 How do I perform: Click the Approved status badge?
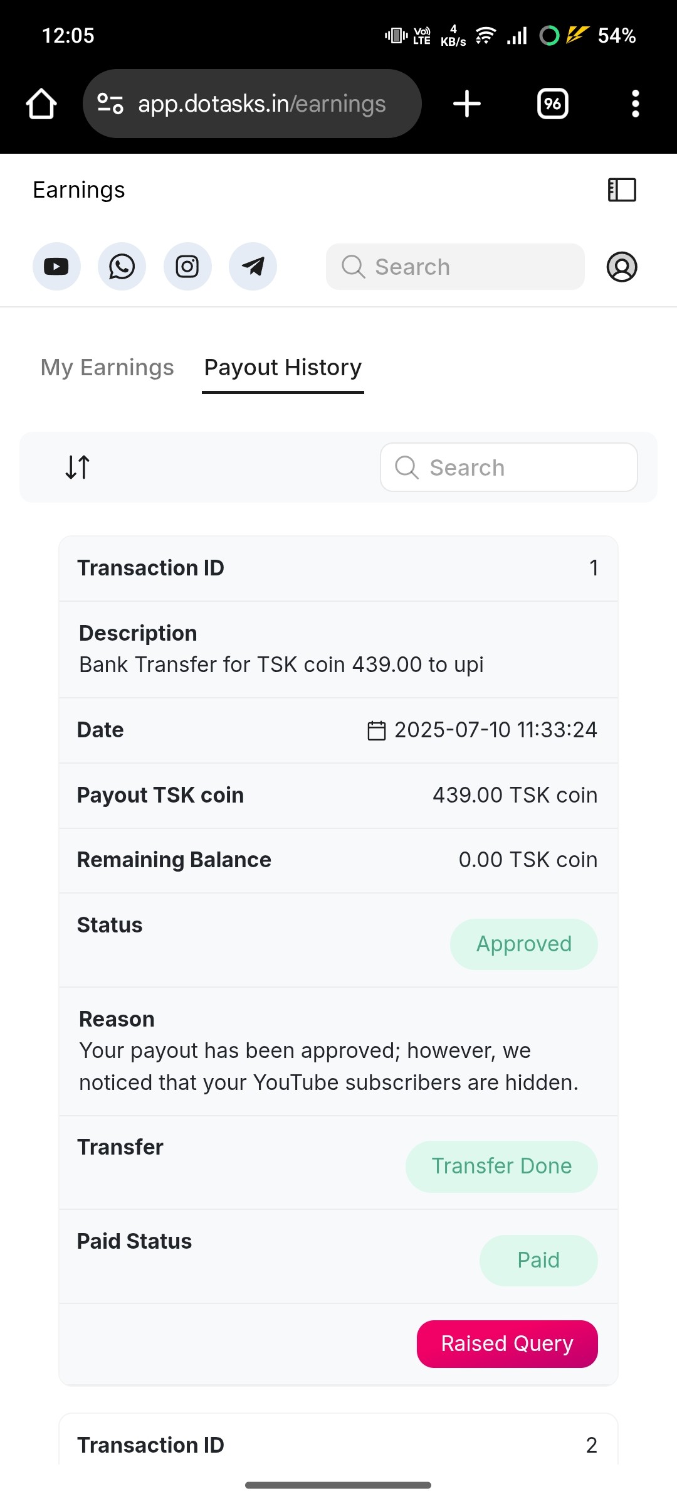tap(523, 944)
